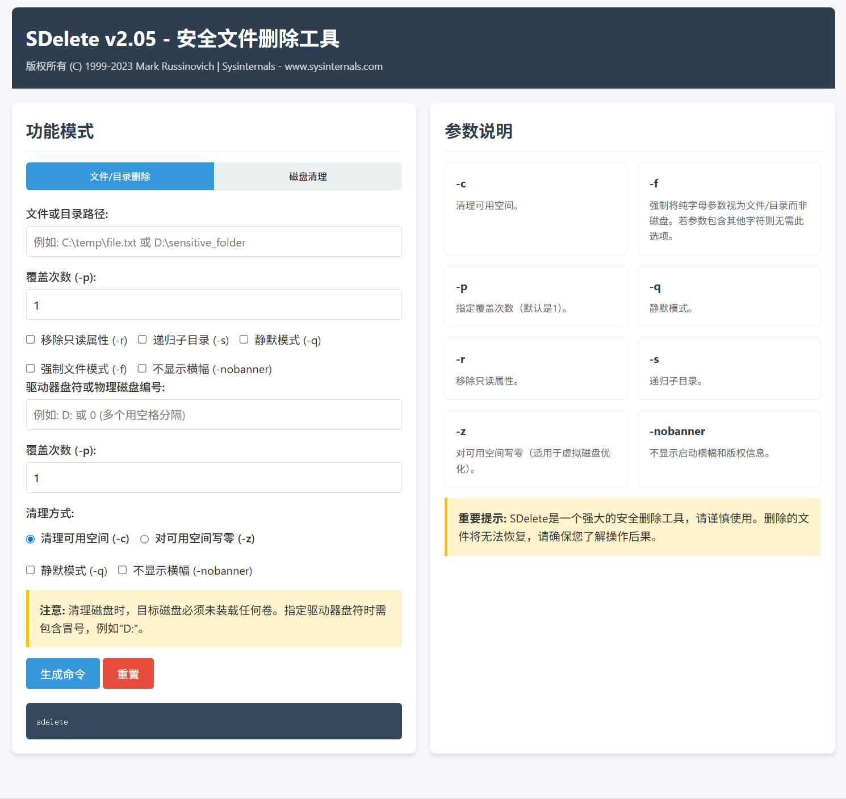The width and height of the screenshot is (846, 799).
Task: Check 递归子目录 (-s) option
Action: click(x=143, y=340)
